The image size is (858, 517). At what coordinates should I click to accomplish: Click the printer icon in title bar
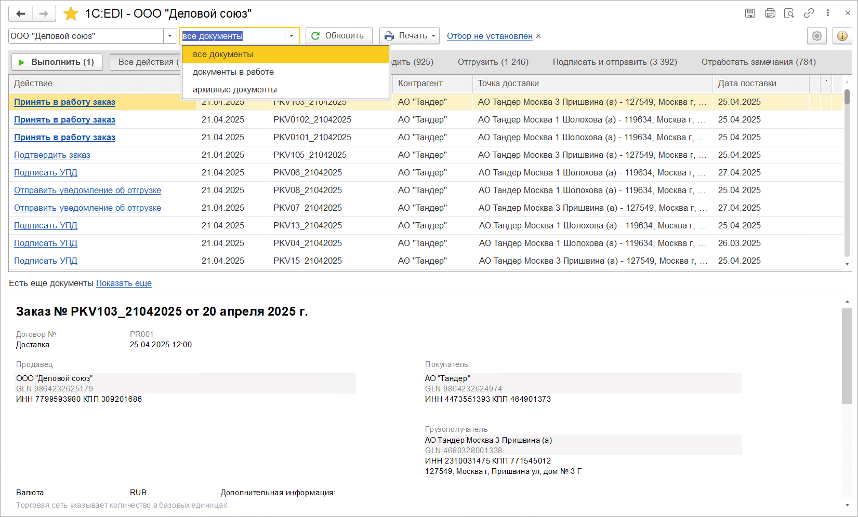tap(770, 13)
